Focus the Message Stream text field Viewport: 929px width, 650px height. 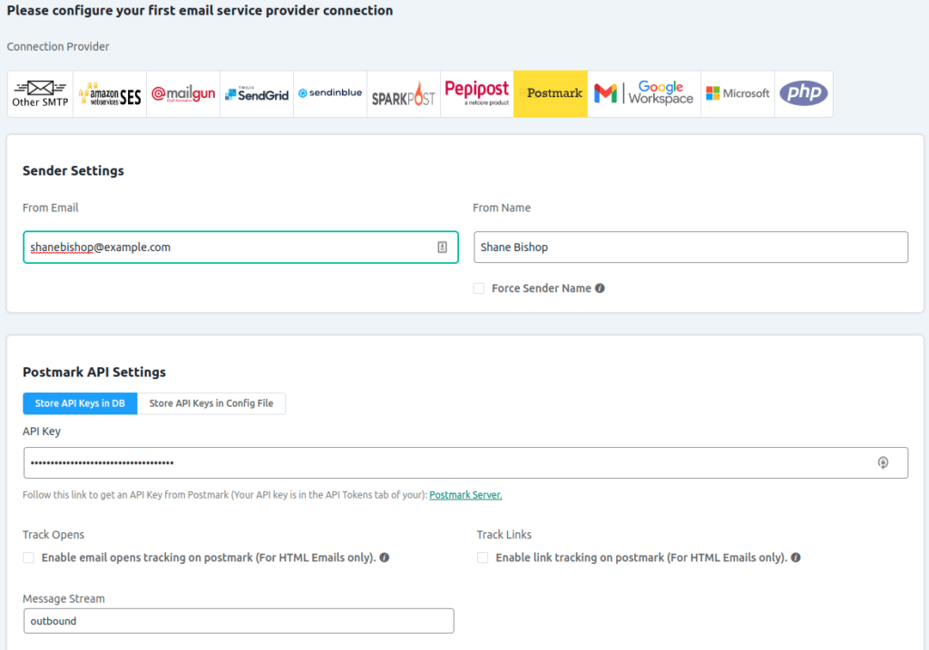click(239, 621)
